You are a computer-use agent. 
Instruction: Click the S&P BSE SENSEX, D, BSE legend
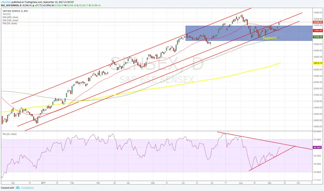click(15, 11)
